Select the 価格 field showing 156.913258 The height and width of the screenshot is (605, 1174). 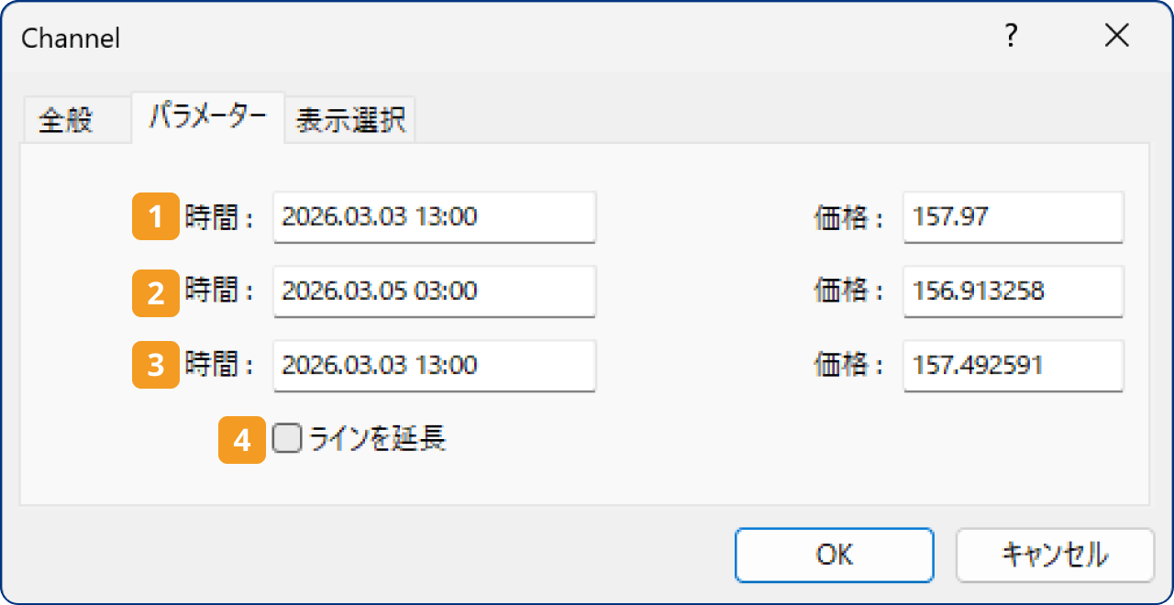(1013, 291)
